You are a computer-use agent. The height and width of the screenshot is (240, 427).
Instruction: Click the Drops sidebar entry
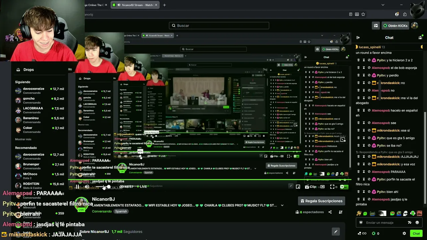(x=25, y=70)
